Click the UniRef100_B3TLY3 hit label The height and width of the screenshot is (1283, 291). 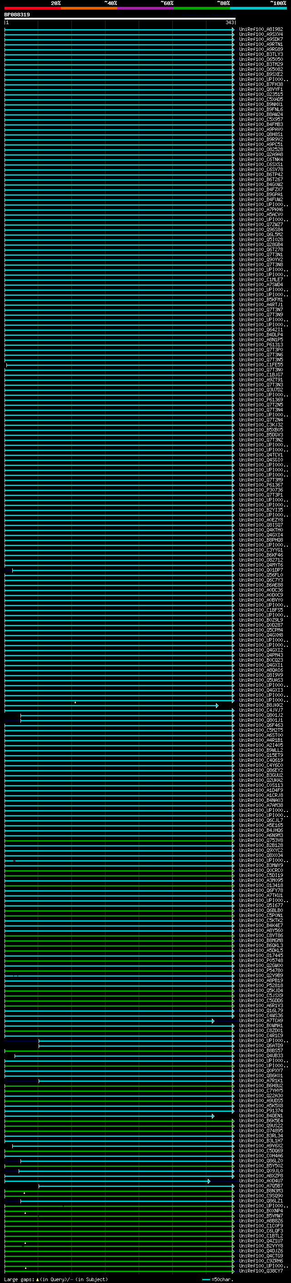click(x=261, y=54)
